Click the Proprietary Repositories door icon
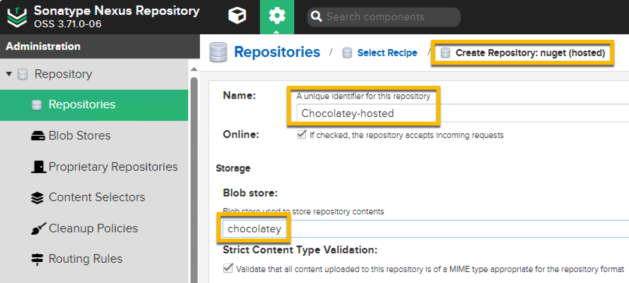This screenshot has width=629, height=283. point(38,166)
